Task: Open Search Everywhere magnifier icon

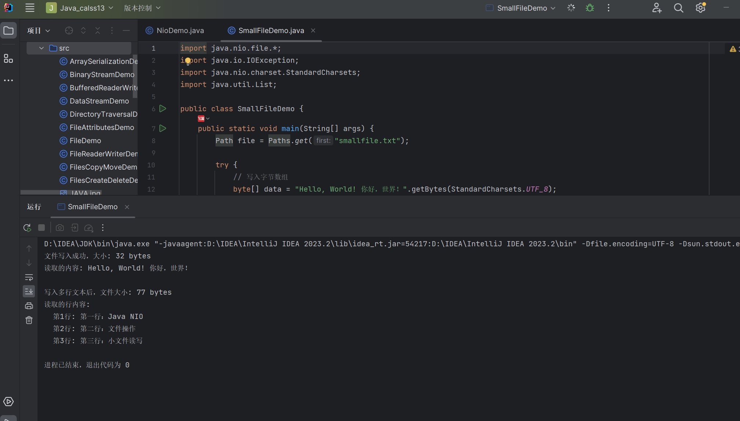Action: pyautogui.click(x=678, y=8)
